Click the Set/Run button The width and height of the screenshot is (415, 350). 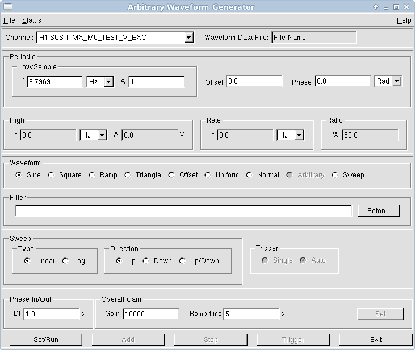coord(46,340)
